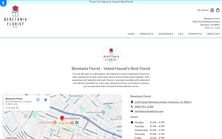Viewport: 222px width, 139px height.
Task: Click the location pin icon beside address
Action: coord(132,102)
